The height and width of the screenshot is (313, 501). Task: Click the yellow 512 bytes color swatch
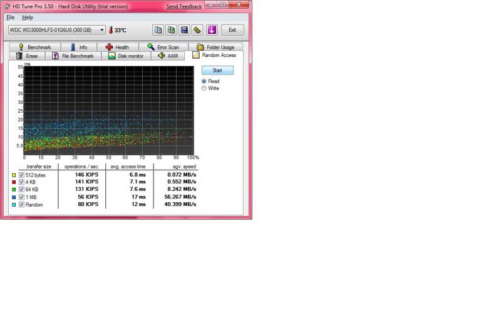point(14,175)
